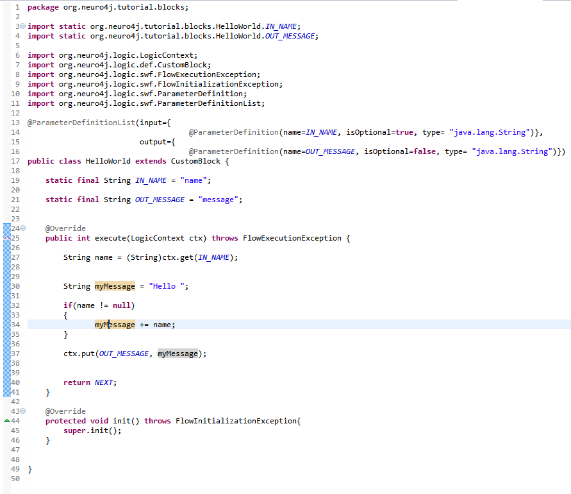Click the ctx parameter in execute signature
This screenshot has height=494, width=571.
[196, 238]
